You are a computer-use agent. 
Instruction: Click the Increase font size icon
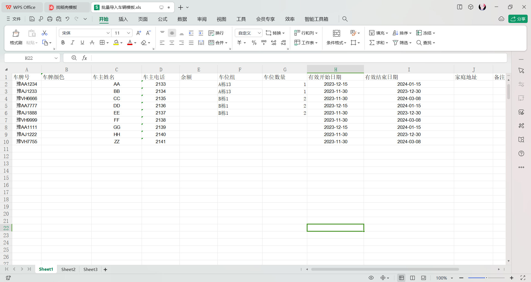tap(139, 33)
